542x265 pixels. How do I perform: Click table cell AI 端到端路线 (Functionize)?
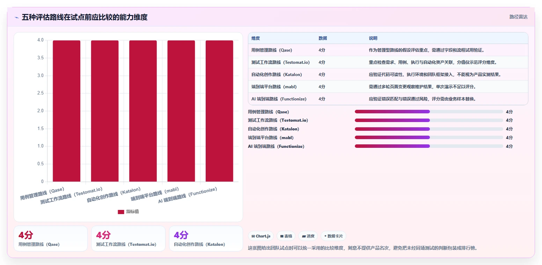279,99
